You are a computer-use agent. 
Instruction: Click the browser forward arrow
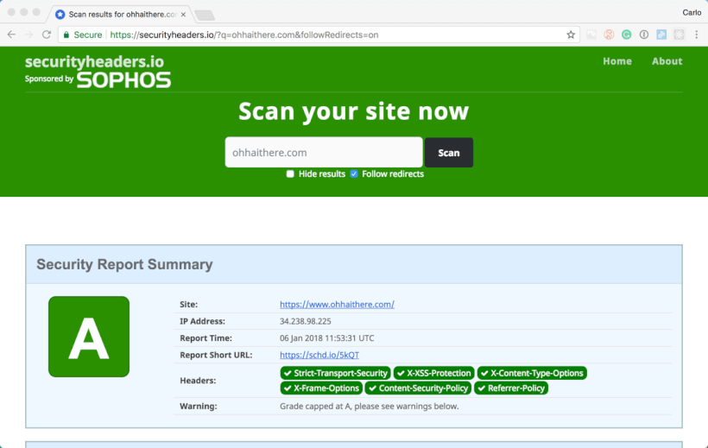coord(28,35)
